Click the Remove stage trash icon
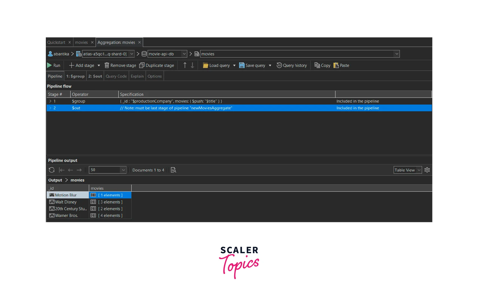 [x=107, y=65]
